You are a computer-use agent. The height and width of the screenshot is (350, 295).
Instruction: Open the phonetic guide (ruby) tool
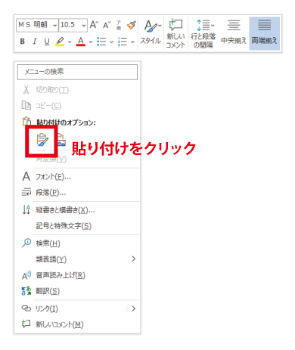click(x=119, y=25)
